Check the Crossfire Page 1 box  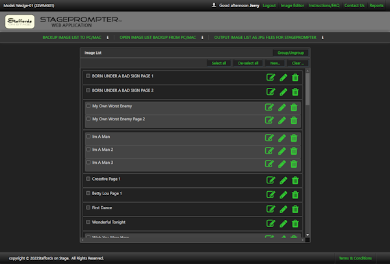pyautogui.click(x=88, y=178)
